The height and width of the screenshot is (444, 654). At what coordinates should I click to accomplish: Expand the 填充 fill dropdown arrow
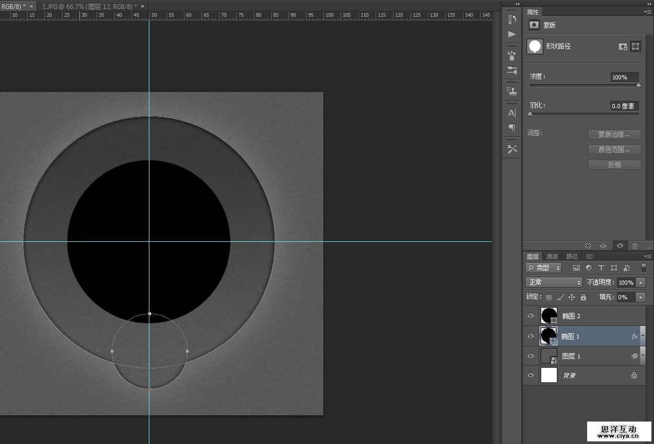click(641, 297)
